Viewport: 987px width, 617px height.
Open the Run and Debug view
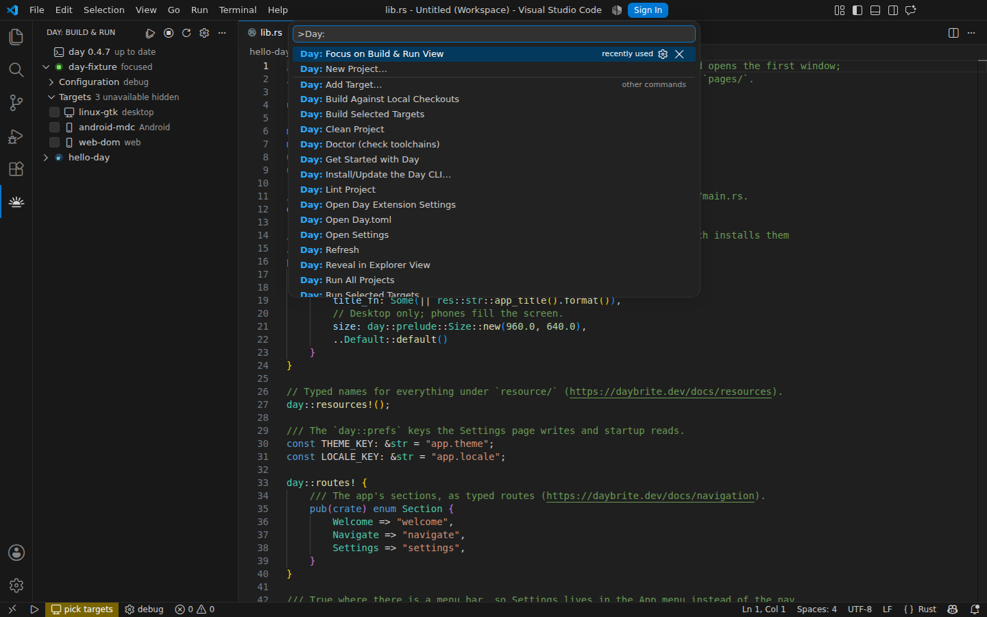[x=16, y=136]
